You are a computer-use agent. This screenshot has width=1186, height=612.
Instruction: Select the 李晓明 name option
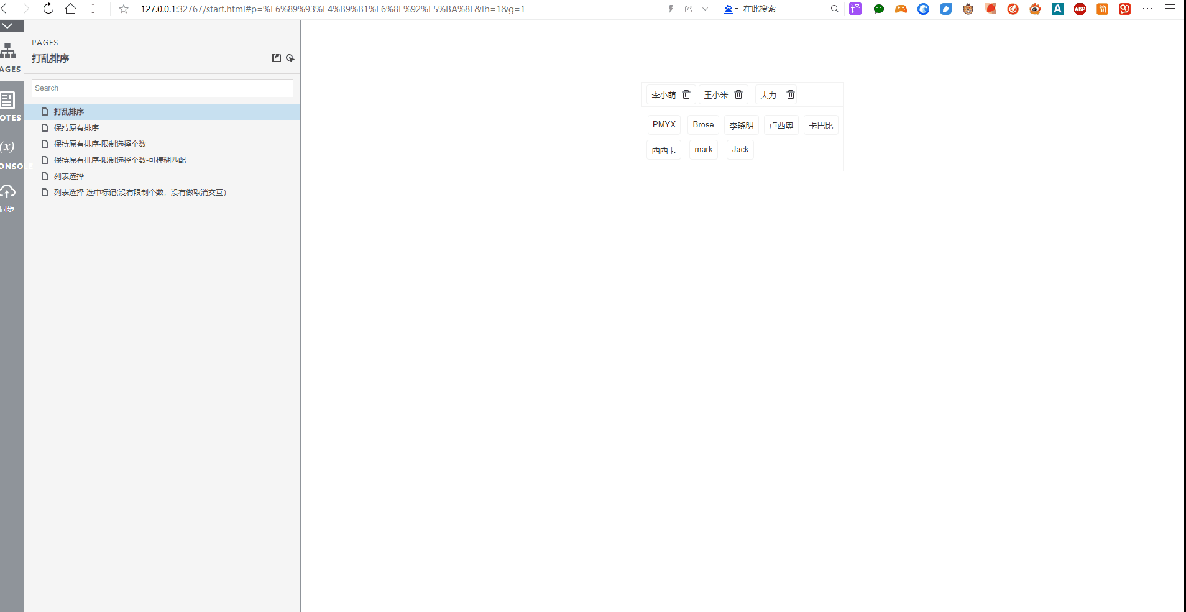click(742, 125)
